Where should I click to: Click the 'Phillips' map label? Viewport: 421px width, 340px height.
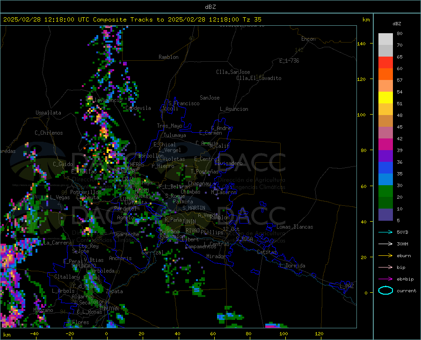coord(212,232)
